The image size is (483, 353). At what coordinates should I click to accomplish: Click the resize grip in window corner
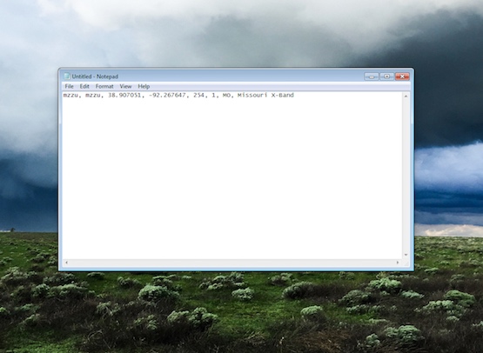tap(406, 263)
